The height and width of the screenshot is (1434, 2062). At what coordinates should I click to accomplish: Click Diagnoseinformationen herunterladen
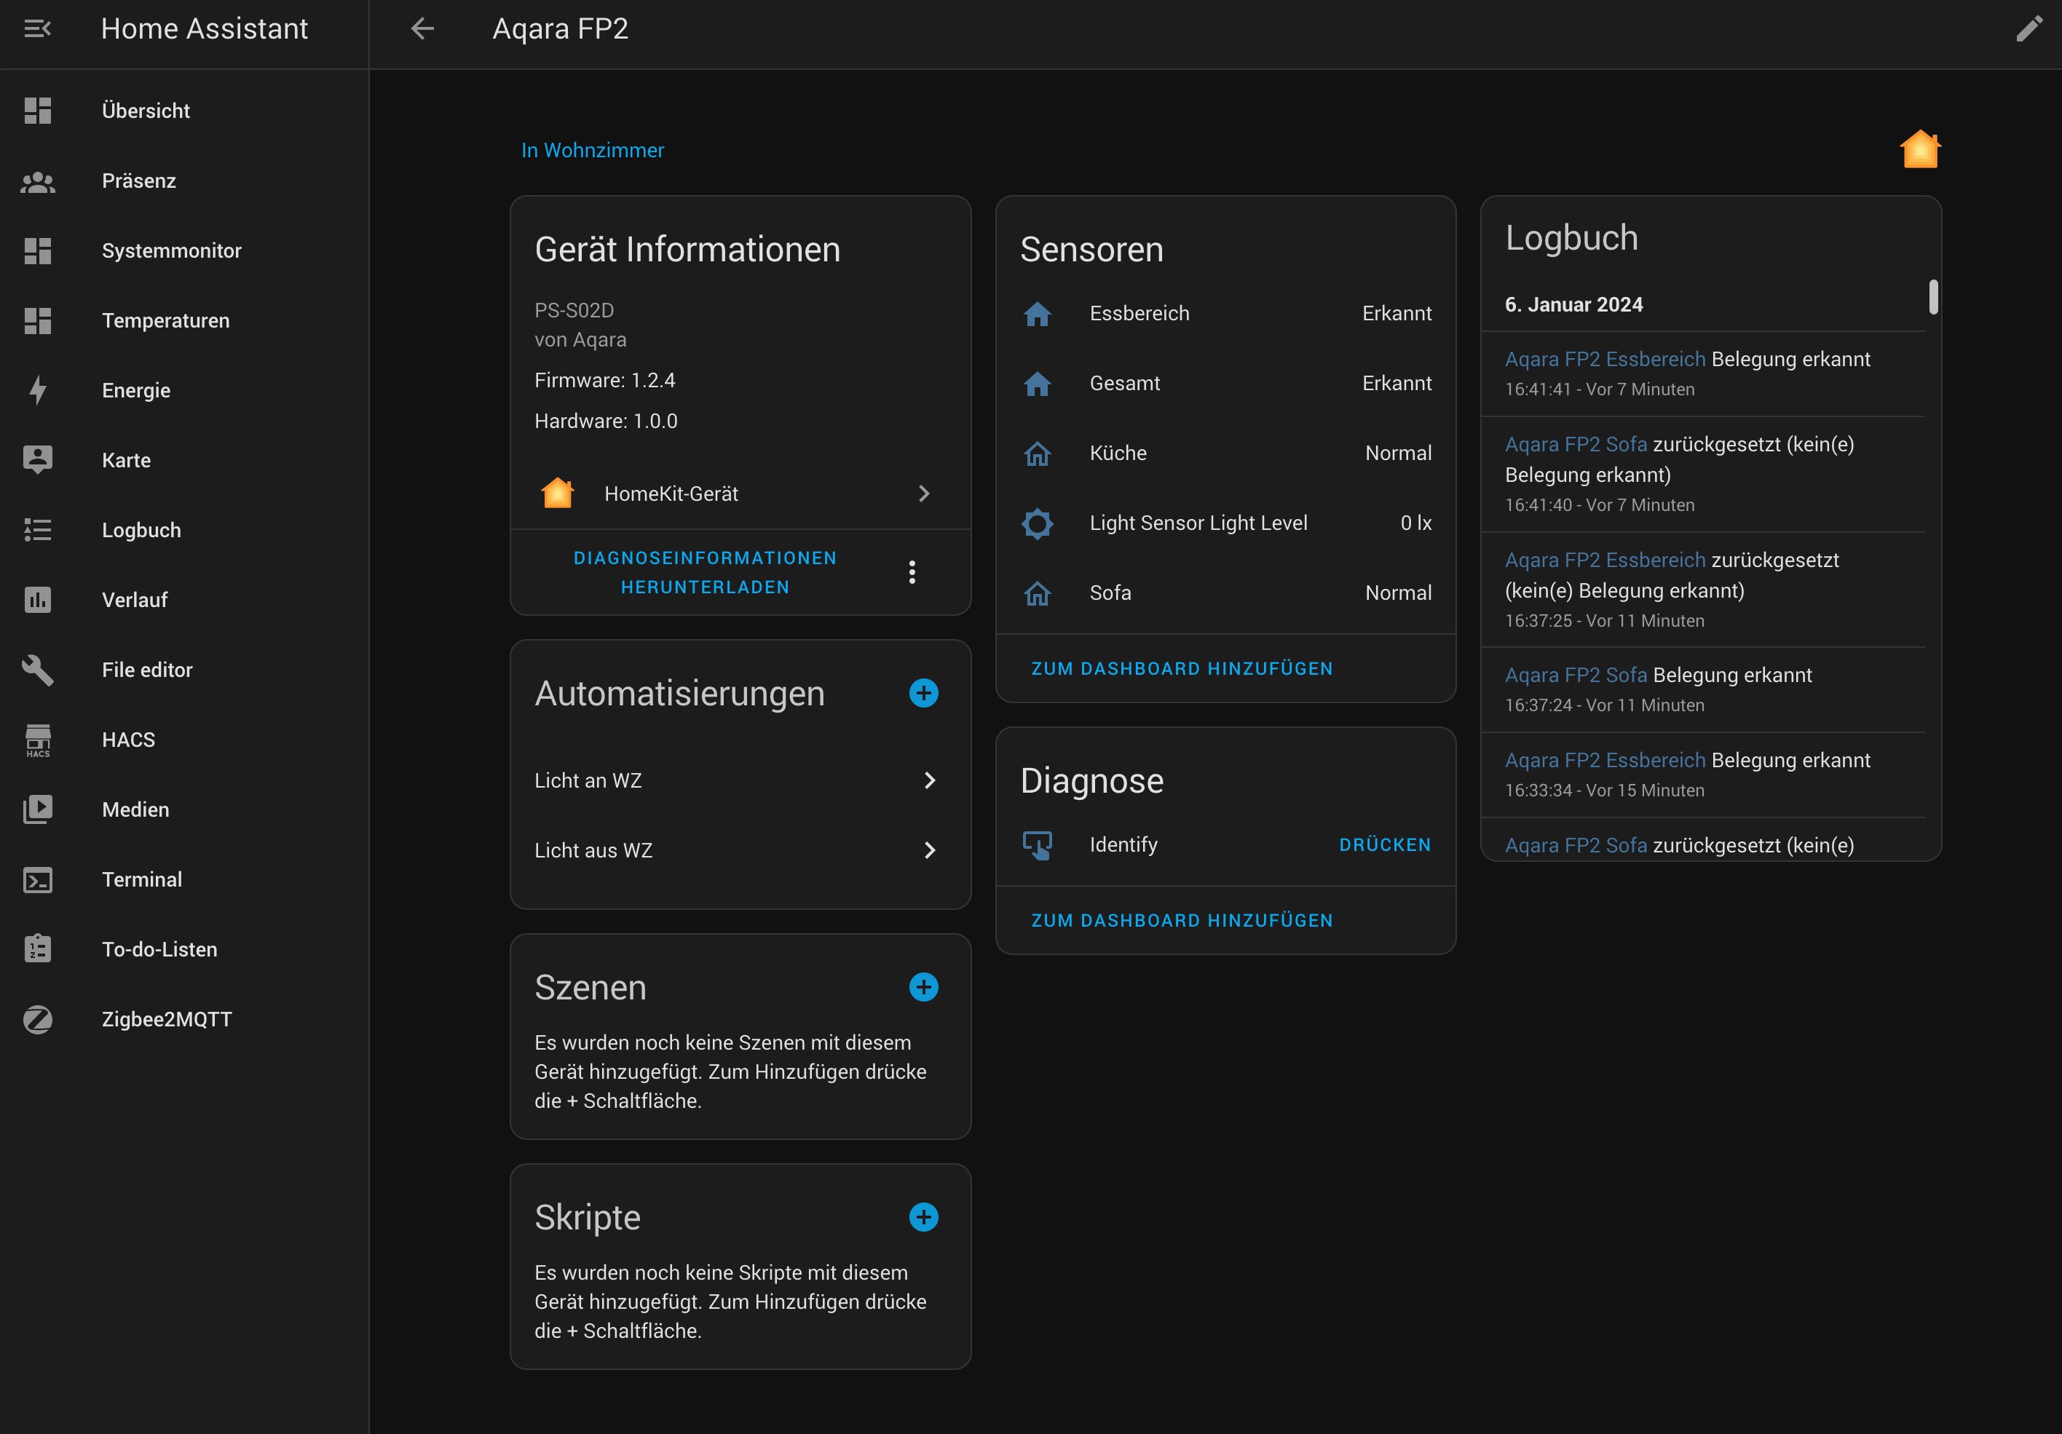click(705, 572)
